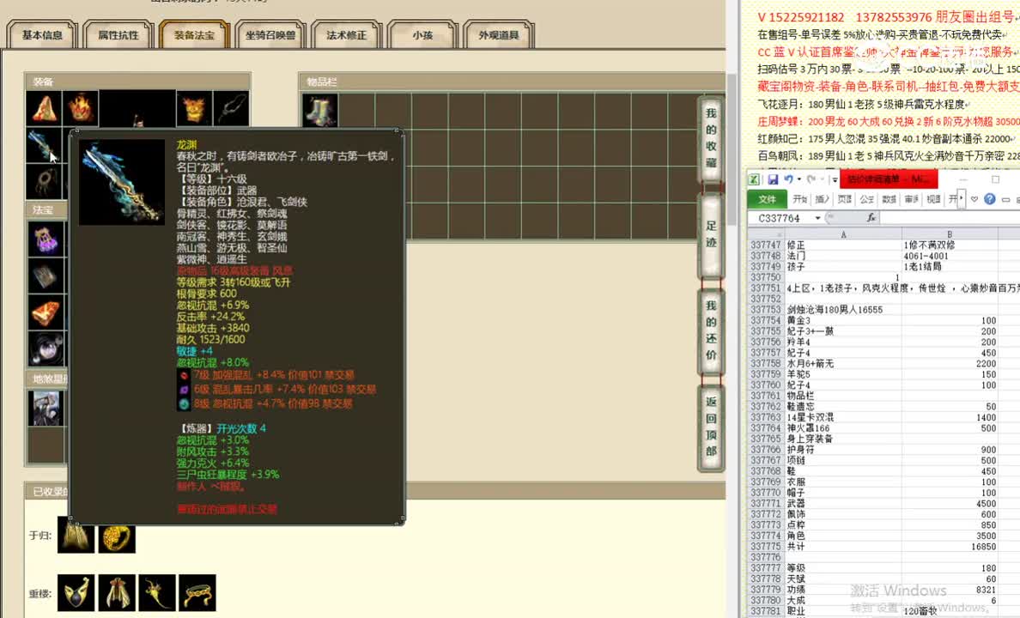The image size is (1020, 618).
Task: Open the 文件 menu in Excel
Action: click(x=767, y=198)
